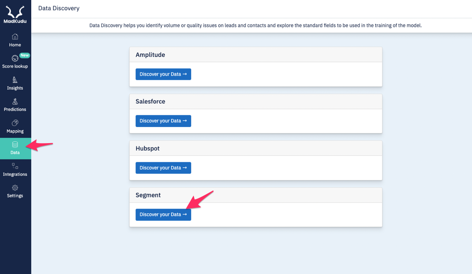Select Insights label in sidebar
The height and width of the screenshot is (274, 472).
point(15,88)
